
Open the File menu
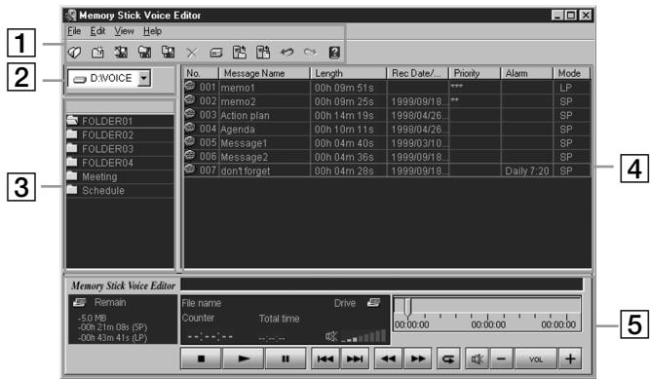74,31
